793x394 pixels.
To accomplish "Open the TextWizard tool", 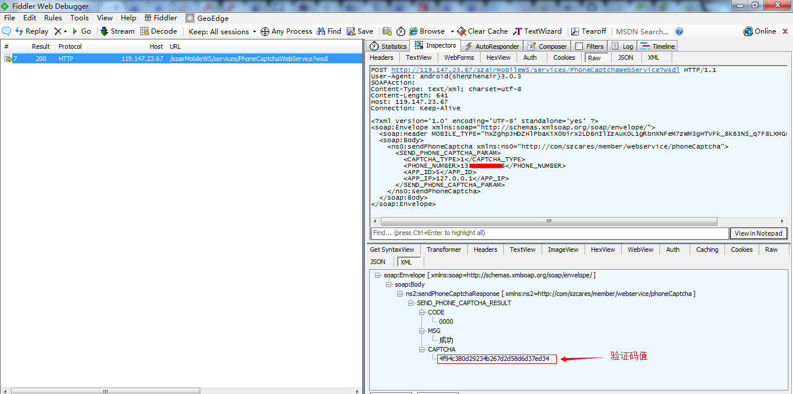I will pyautogui.click(x=538, y=31).
